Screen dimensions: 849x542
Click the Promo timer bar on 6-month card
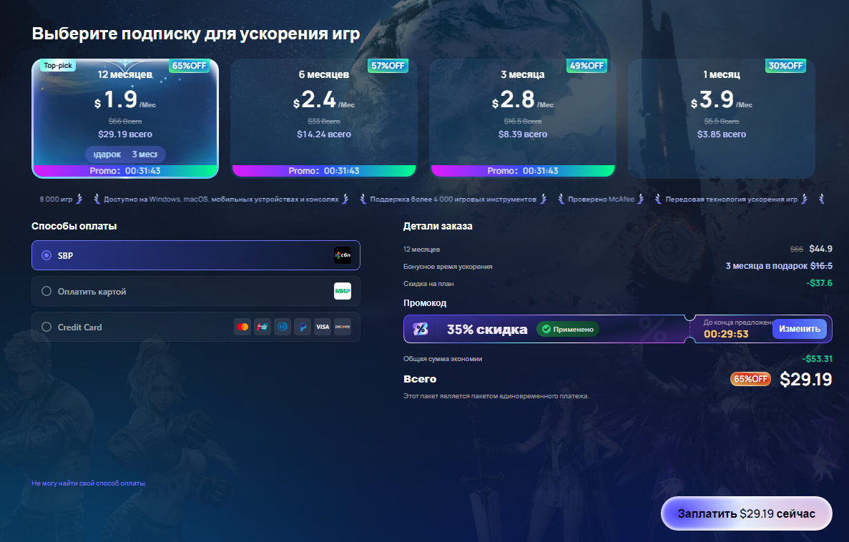tap(324, 171)
